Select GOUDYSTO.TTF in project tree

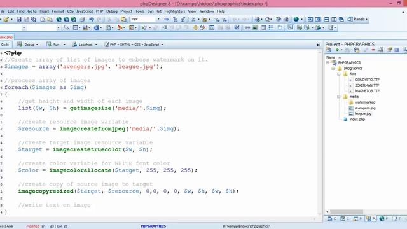(x=367, y=80)
